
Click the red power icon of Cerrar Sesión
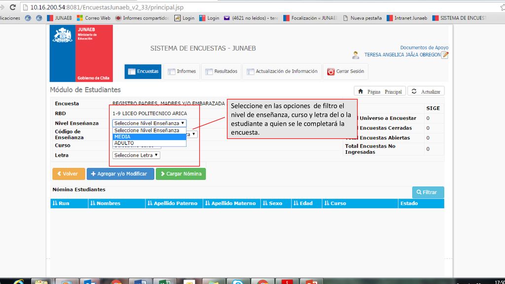click(x=331, y=71)
